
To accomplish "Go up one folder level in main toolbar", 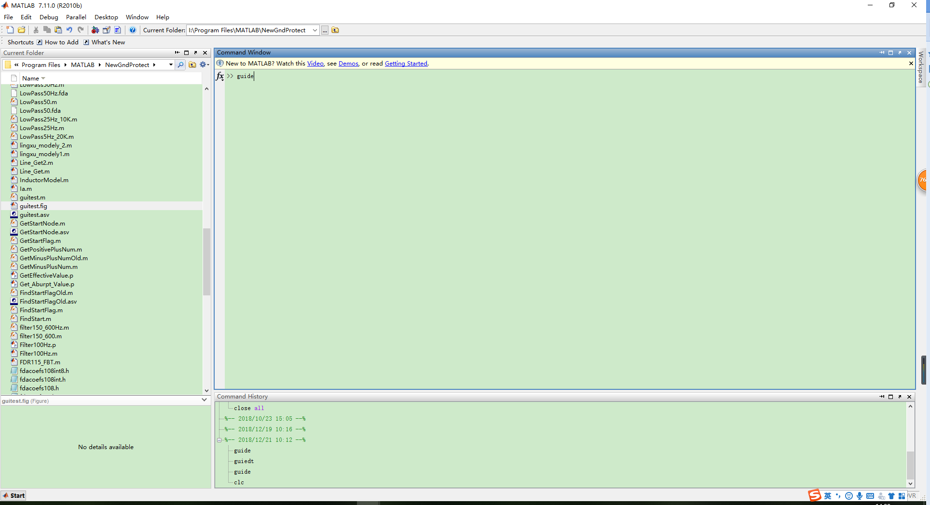I will coord(335,30).
